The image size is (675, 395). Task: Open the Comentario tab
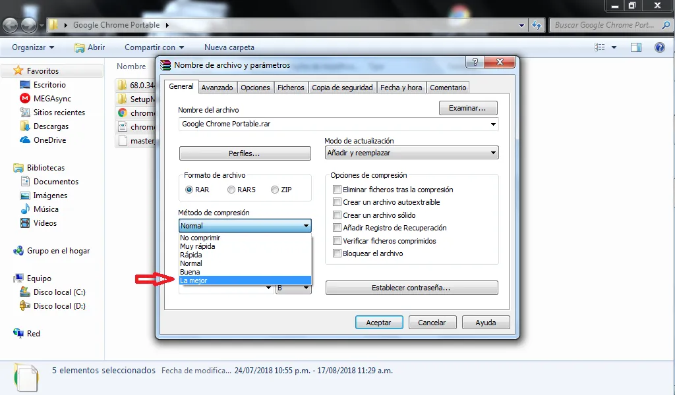448,88
